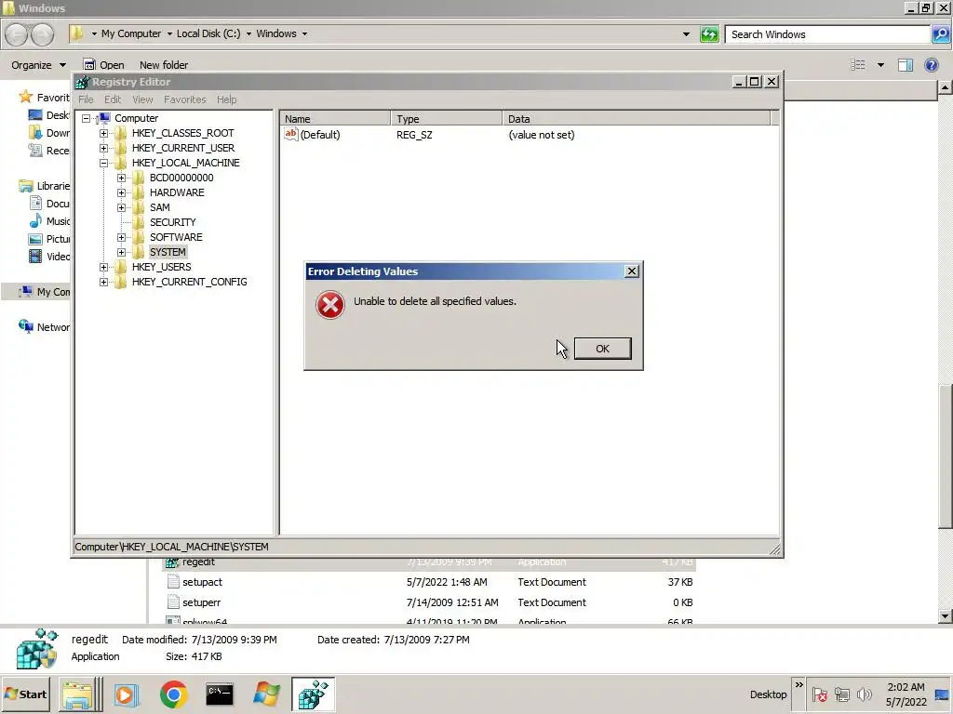Expand SYSTEM key
Image resolution: width=953 pixels, height=714 pixels.
pyautogui.click(x=121, y=252)
